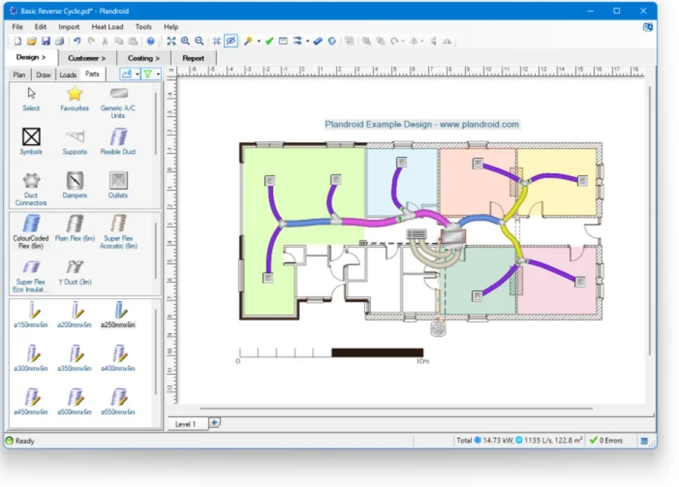Pick the ø150mmx6m duct size
The width and height of the screenshot is (679, 487).
click(31, 315)
